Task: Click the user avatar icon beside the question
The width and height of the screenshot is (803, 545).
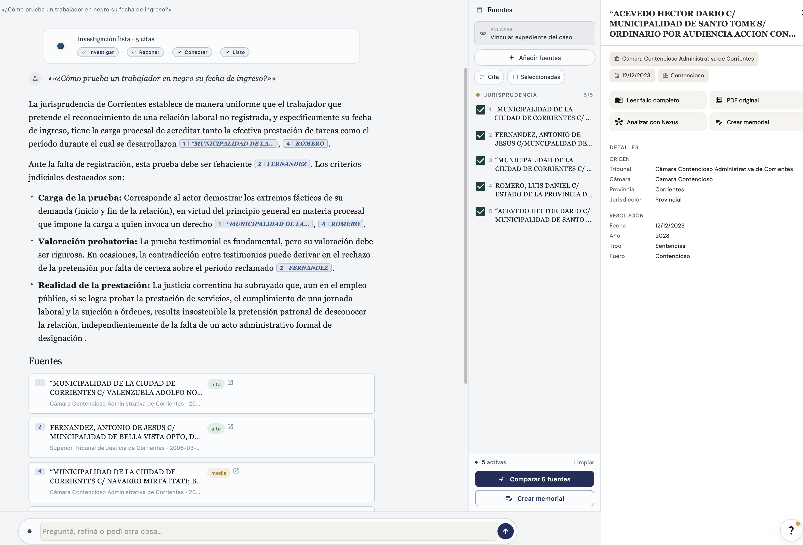Action: [35, 78]
